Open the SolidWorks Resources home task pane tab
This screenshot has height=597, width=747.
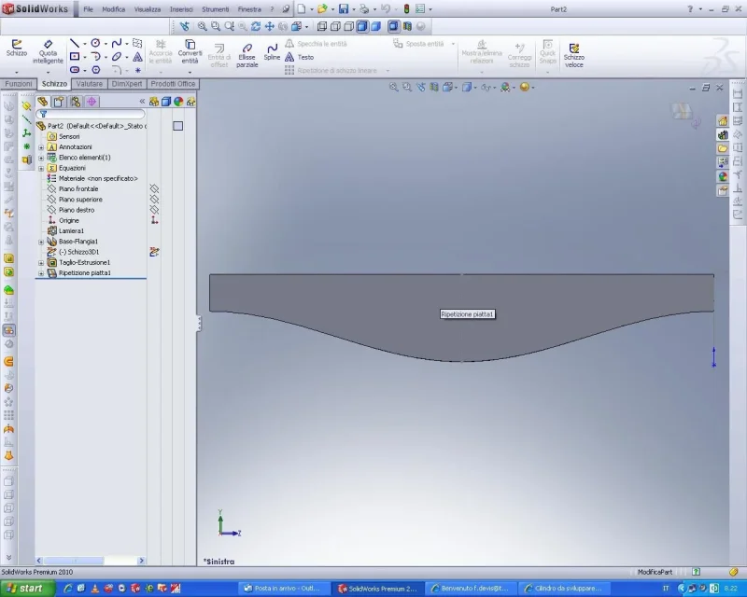pos(723,121)
